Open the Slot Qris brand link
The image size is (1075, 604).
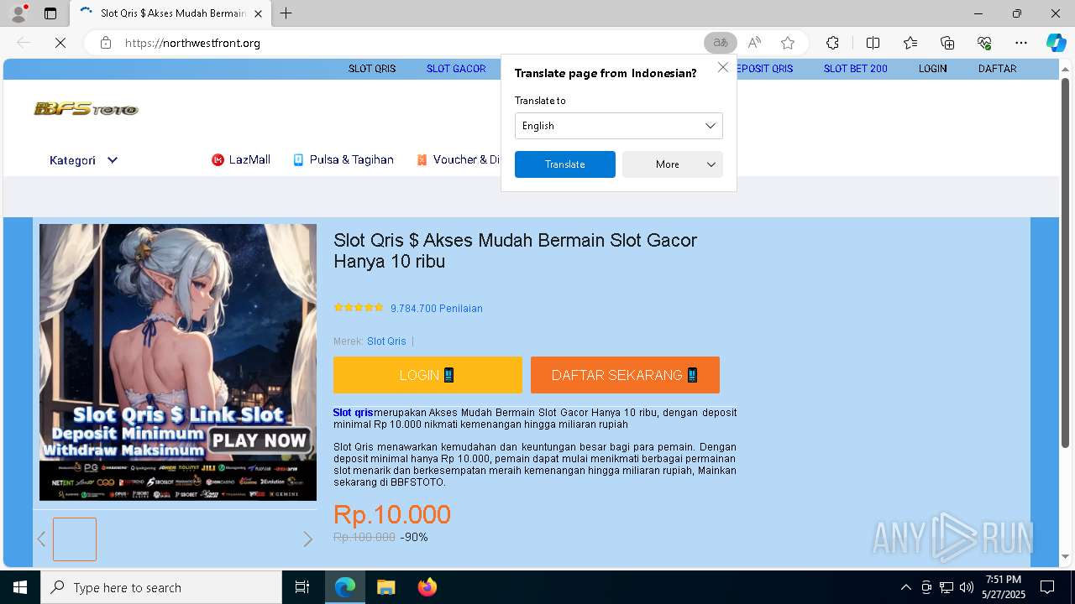click(386, 341)
